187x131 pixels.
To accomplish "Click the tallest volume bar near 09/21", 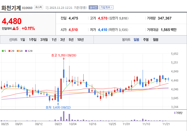I will click(64, 116).
